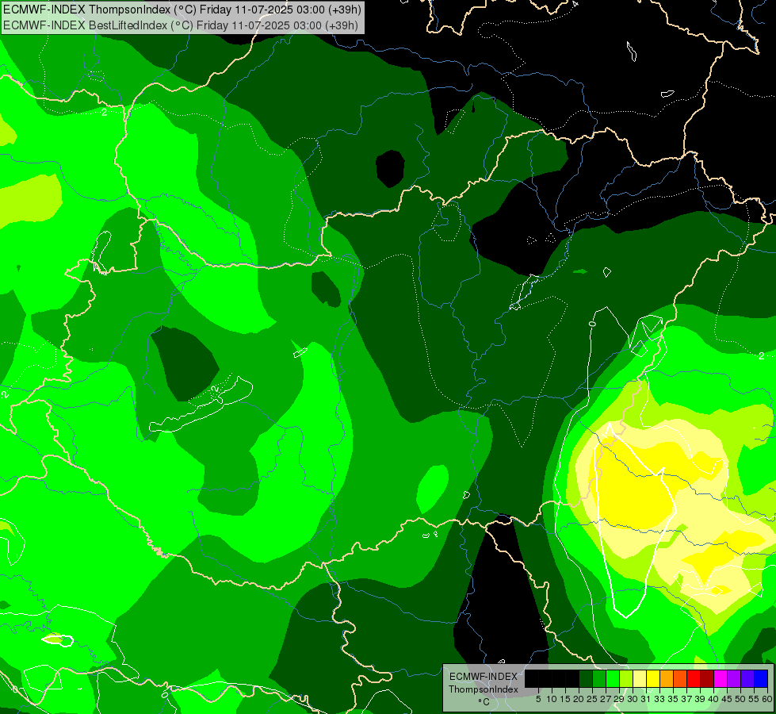Select the bright green 27-29 legend swatch
The height and width of the screenshot is (714, 776).
613,678
